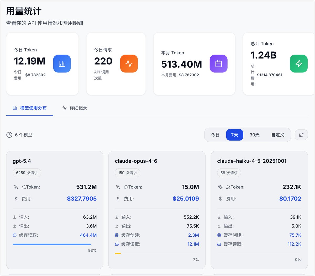Click the bar chart icon on 模型使用分布 tab
Image resolution: width=315 pixels, height=276 pixels.
15,108
